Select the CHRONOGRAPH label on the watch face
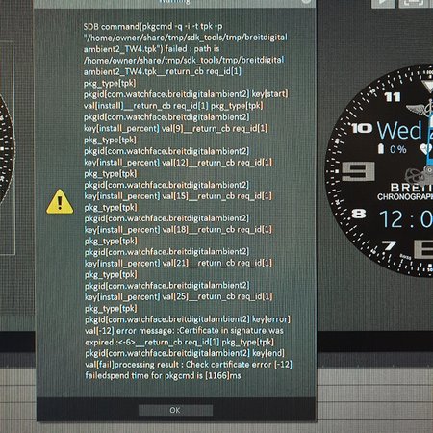 405,197
